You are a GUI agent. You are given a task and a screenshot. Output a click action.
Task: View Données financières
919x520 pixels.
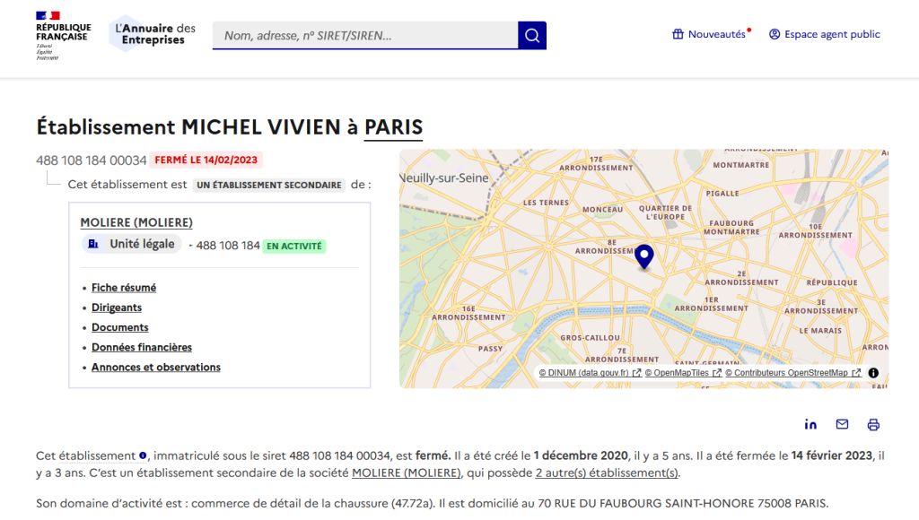[x=142, y=347]
